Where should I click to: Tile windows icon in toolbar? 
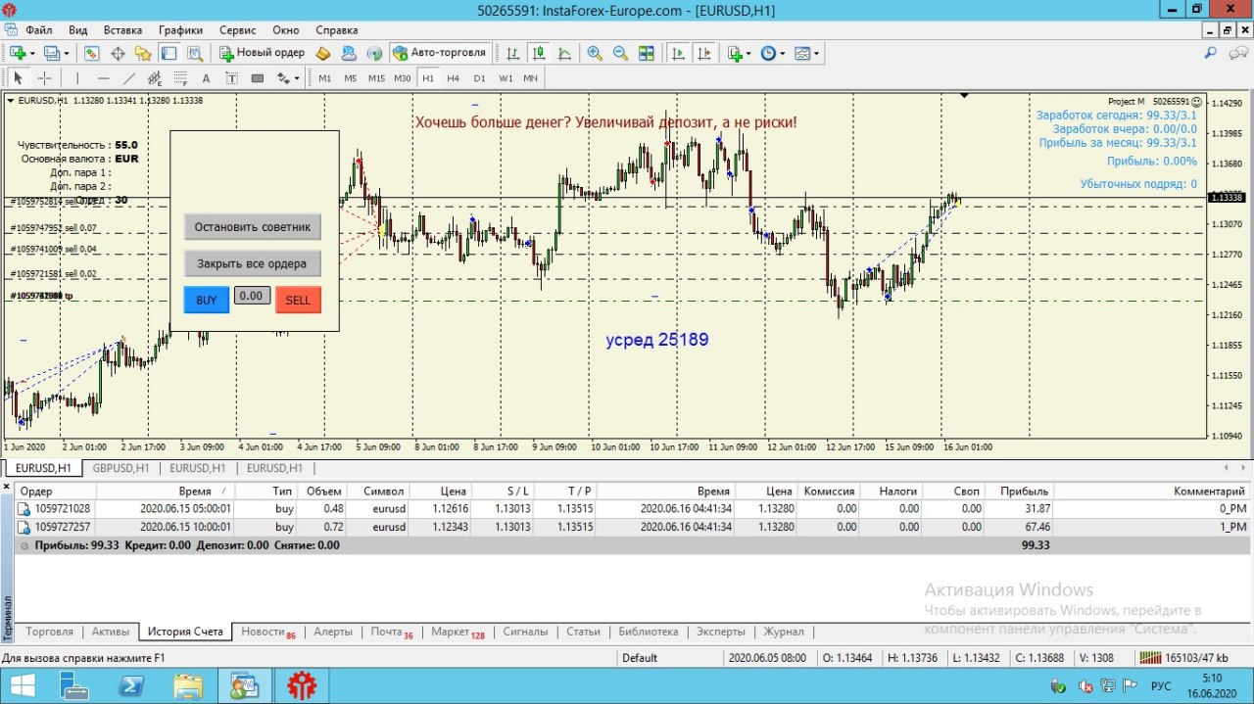pos(646,53)
